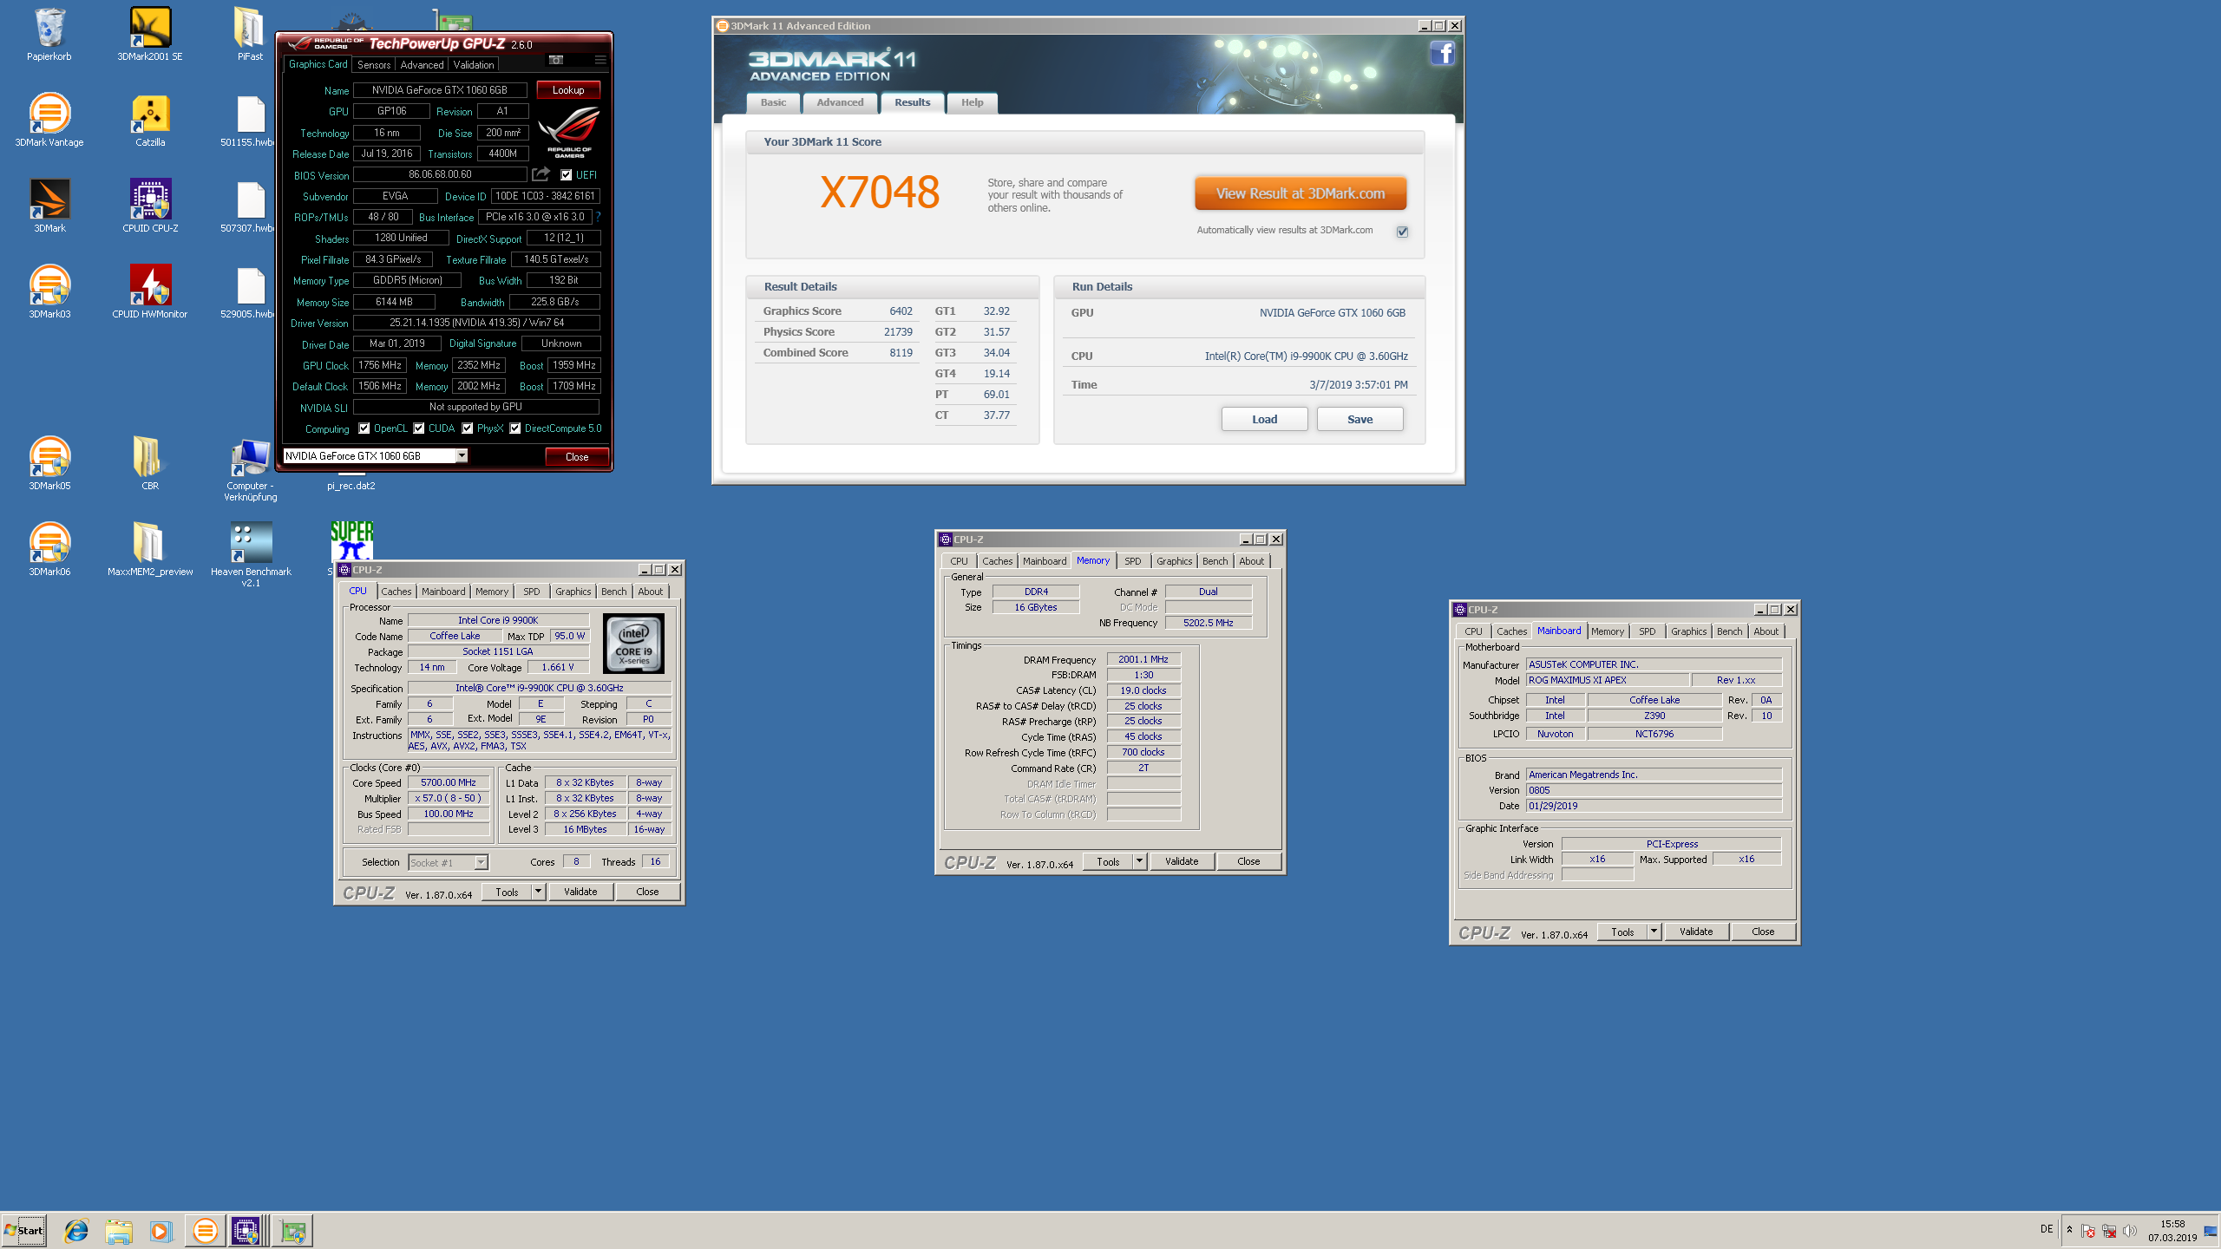Select the 3DMark03 desktop shortcut

[49, 291]
